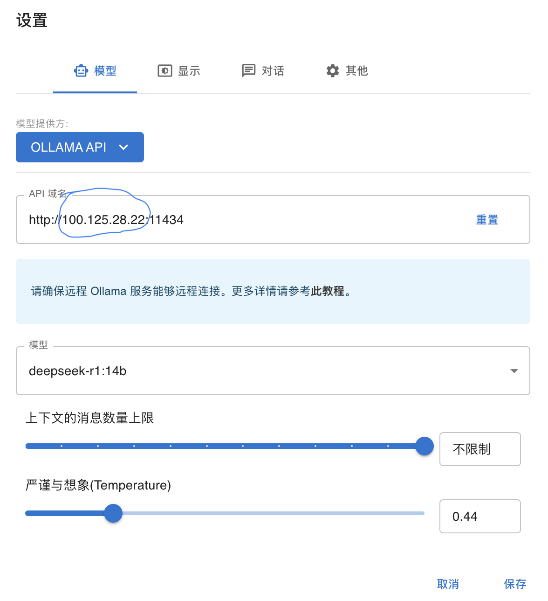This screenshot has width=548, height=601.
Task: Click the Temperature slider handle
Action: tap(113, 513)
